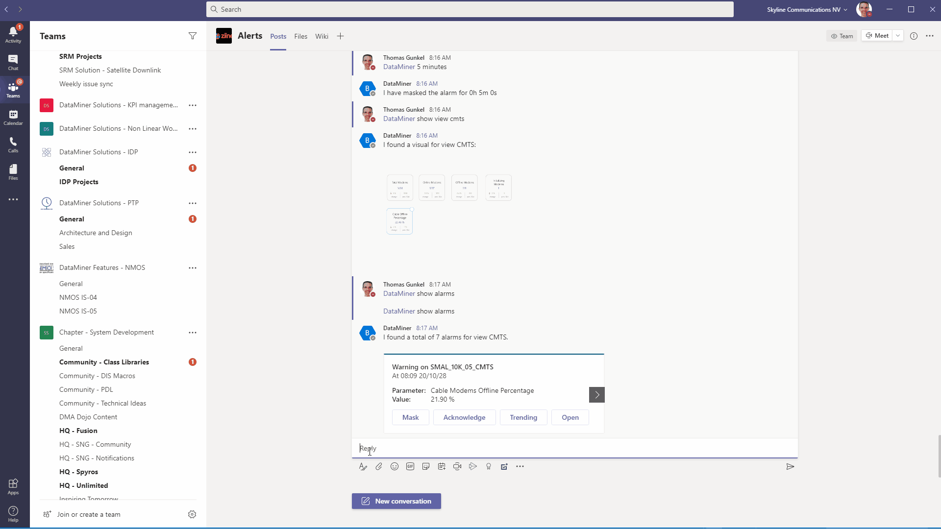Start Meet now from compose toolbar

pyautogui.click(x=457, y=466)
